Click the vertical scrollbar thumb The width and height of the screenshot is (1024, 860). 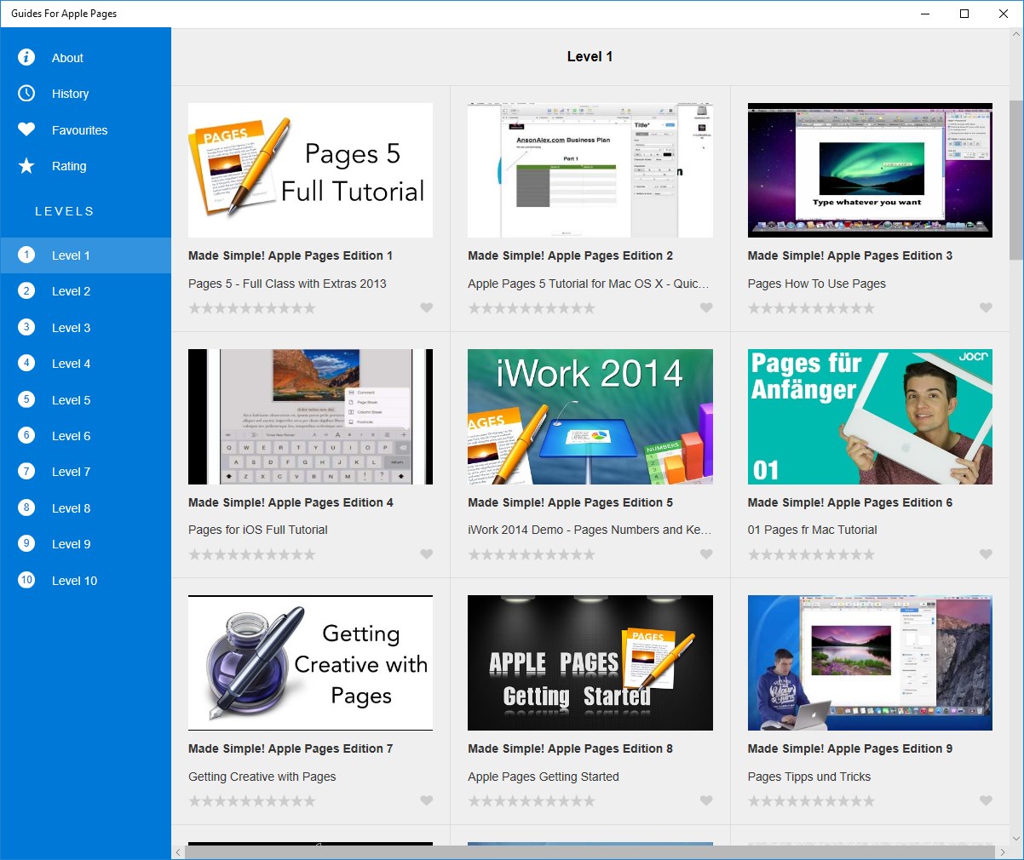[x=1016, y=179]
